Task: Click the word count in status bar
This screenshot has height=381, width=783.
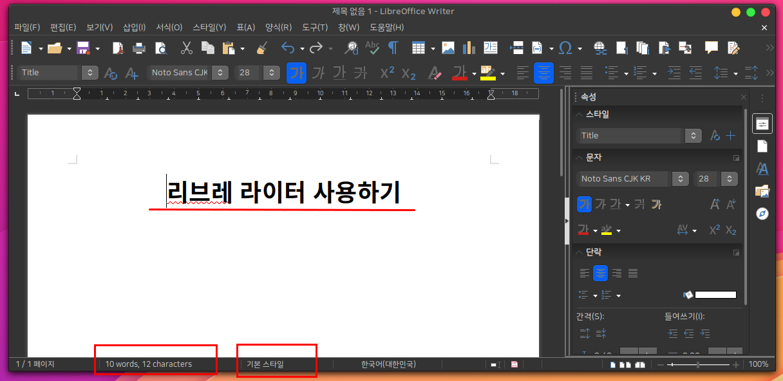Action: [x=149, y=364]
